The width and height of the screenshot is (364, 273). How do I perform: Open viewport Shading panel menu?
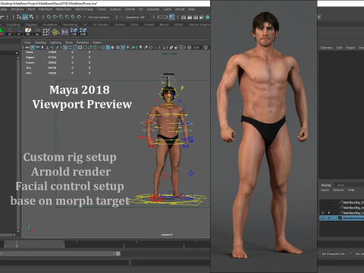40,42
